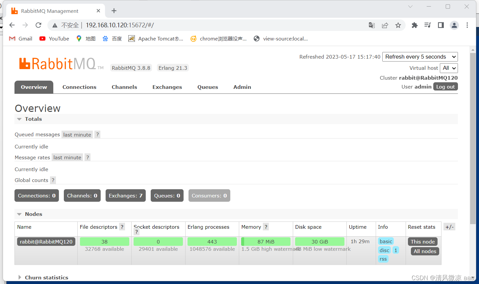The width and height of the screenshot is (479, 284).
Task: Click the File descriptors 38 bar
Action: click(105, 242)
